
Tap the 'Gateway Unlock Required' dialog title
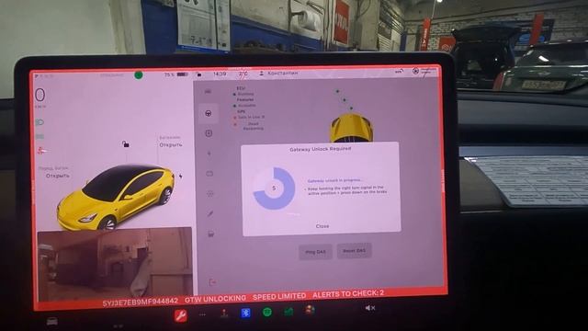tap(321, 149)
